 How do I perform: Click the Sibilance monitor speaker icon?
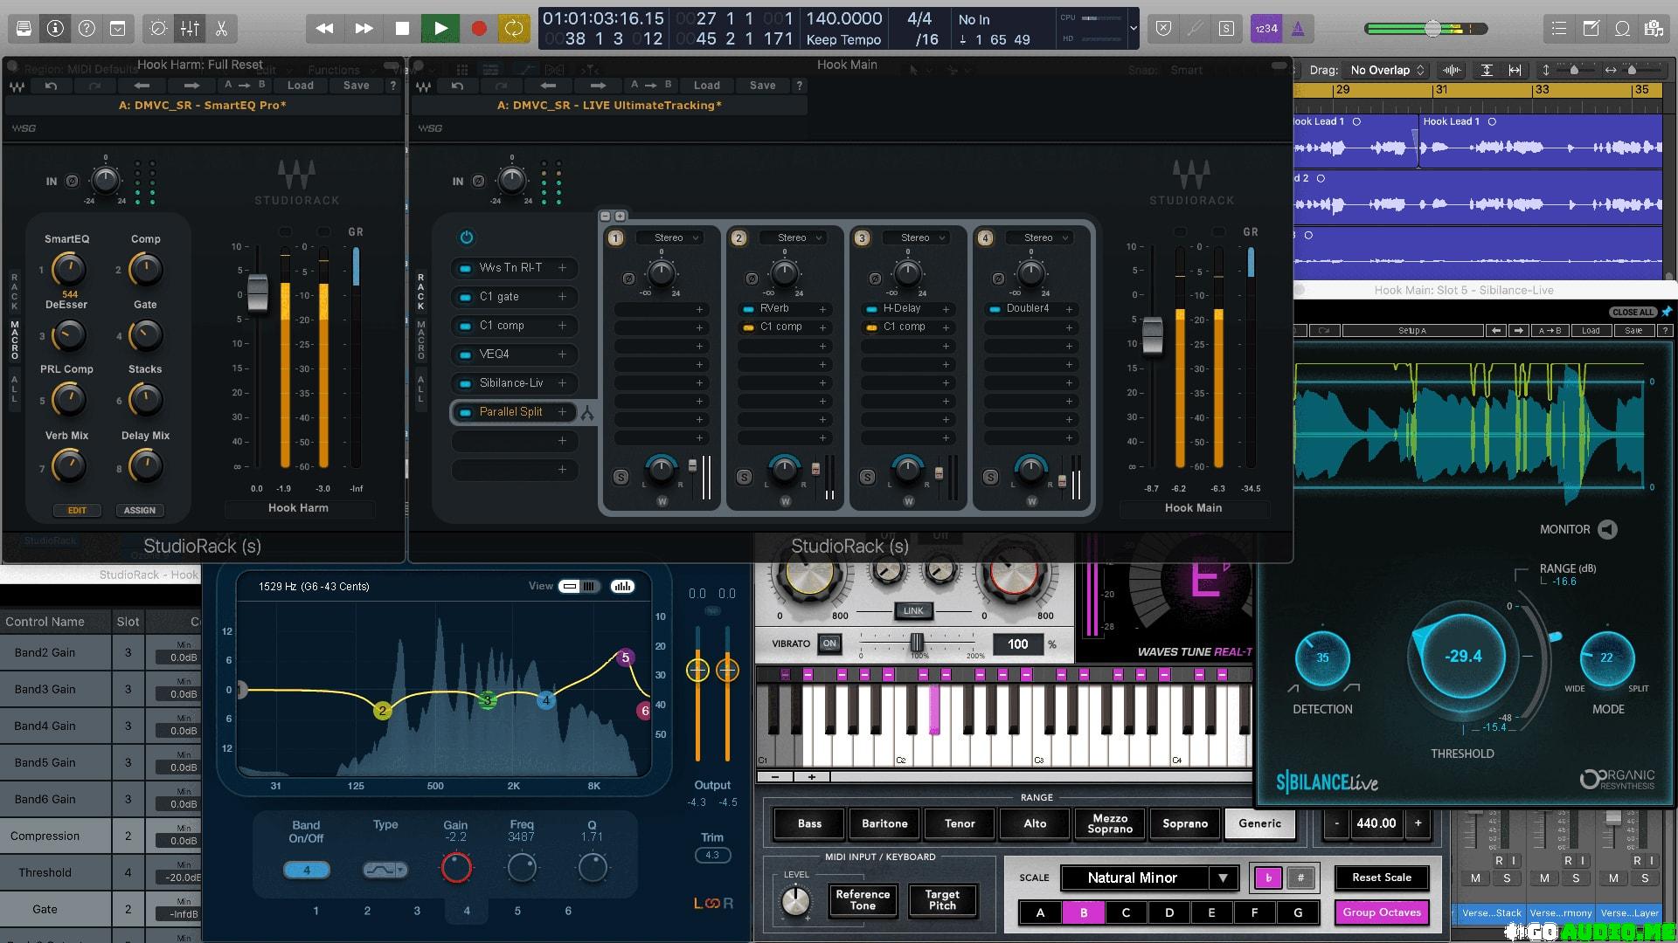pos(1607,529)
